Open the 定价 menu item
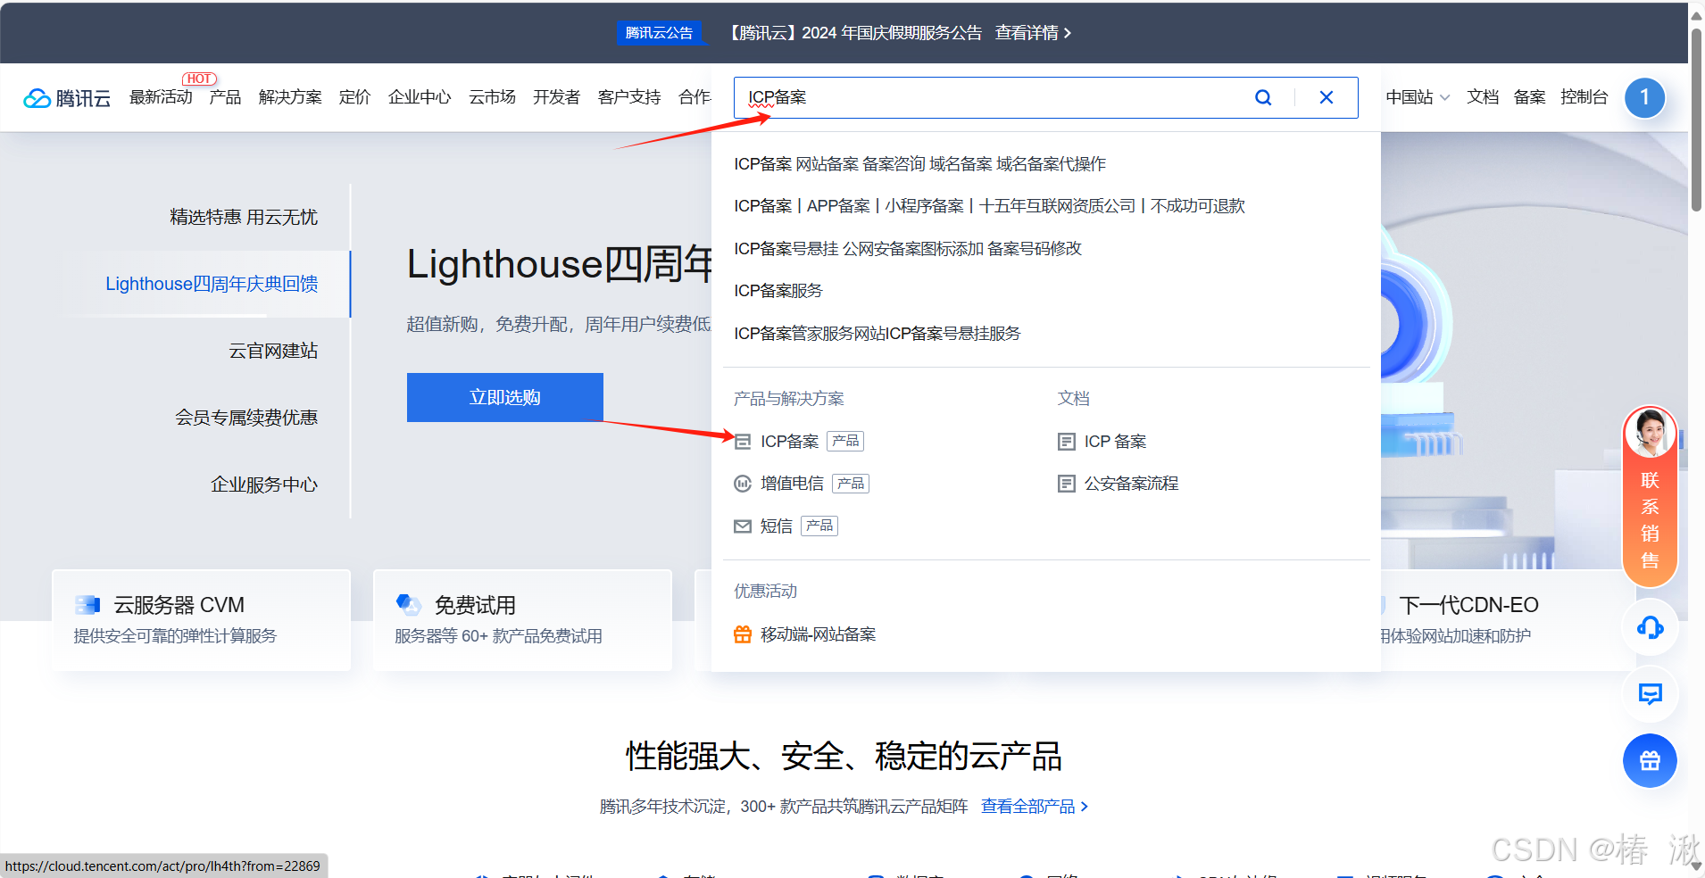 pos(354,97)
